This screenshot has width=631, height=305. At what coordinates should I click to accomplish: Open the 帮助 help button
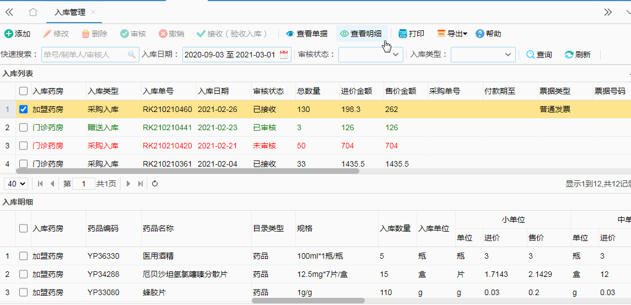(x=488, y=34)
